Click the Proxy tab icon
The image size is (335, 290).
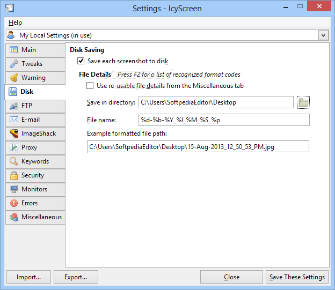tap(13, 147)
